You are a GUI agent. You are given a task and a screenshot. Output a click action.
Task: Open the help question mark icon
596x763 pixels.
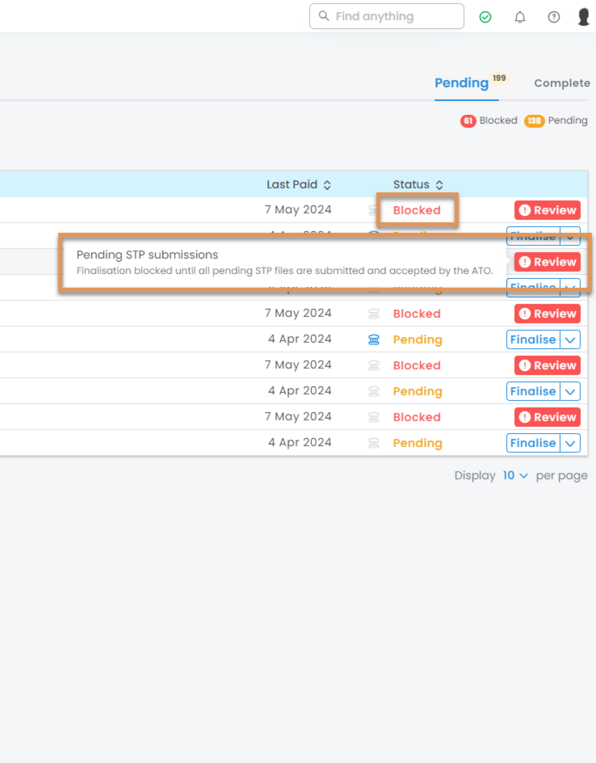tap(554, 17)
